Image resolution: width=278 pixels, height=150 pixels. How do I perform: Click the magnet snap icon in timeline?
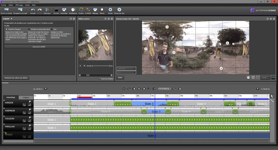(180, 89)
